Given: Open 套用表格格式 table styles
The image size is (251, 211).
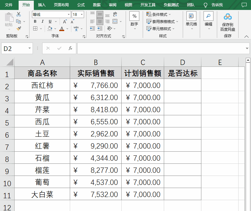Looking at the screenshot, I should coord(162,21).
